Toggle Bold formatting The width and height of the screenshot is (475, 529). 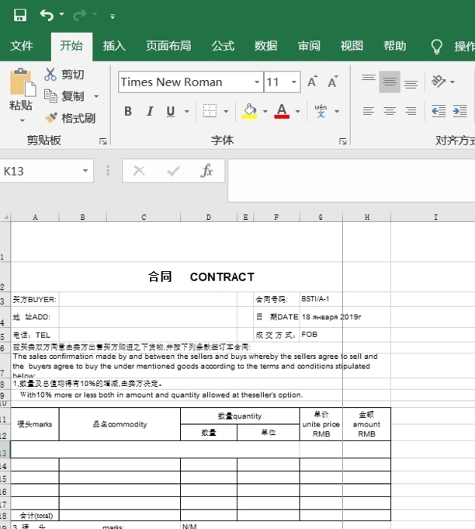coord(128,111)
